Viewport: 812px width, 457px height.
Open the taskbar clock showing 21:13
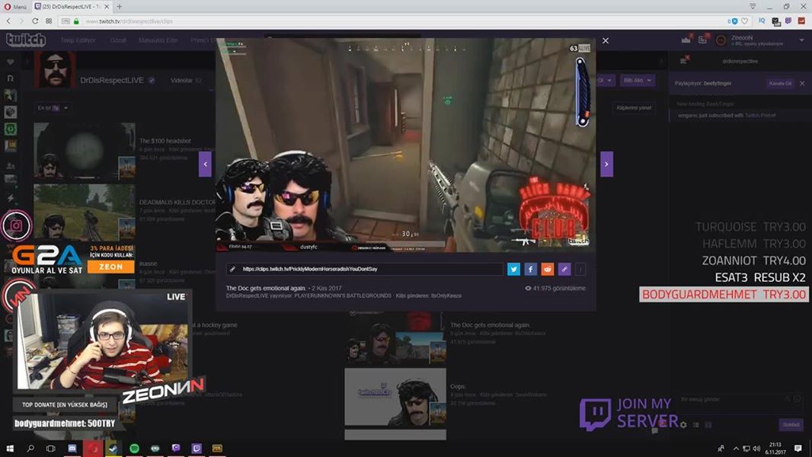tap(775, 448)
